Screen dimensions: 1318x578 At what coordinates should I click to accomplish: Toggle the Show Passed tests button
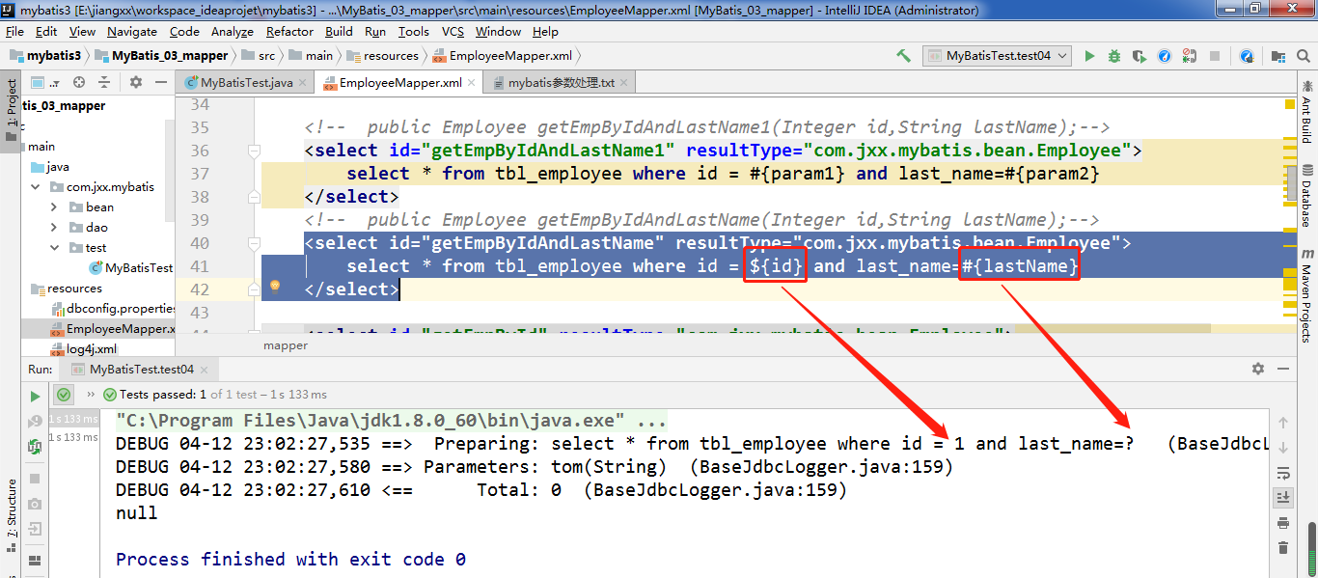pos(64,395)
